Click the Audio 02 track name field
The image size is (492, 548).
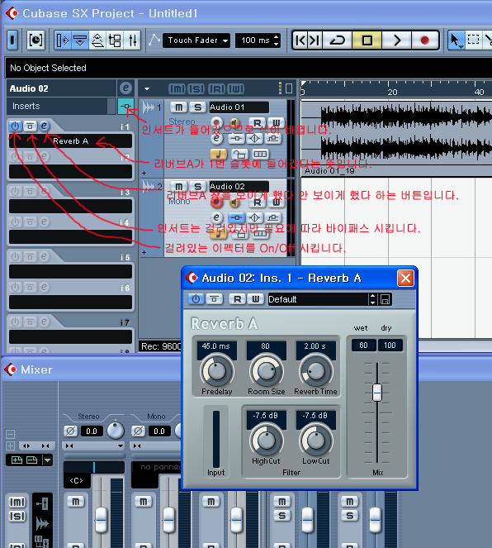pos(239,187)
